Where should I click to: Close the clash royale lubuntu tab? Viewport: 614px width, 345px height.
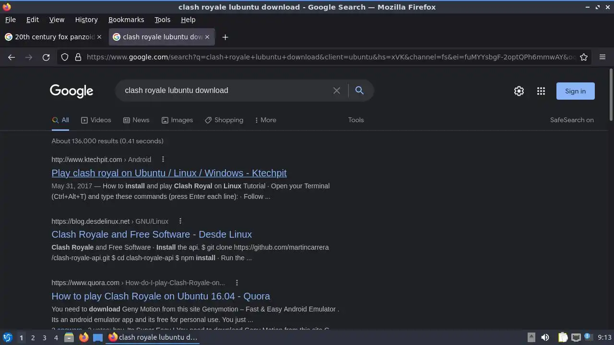click(x=207, y=37)
